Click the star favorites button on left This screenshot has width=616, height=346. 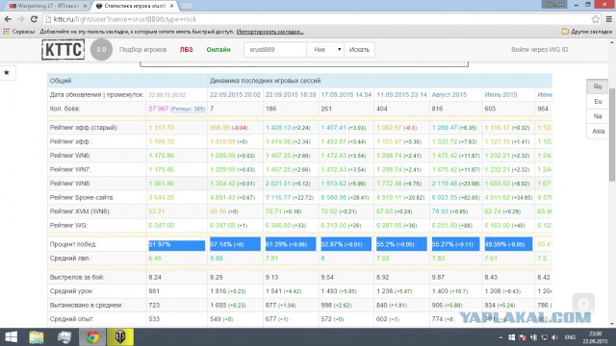tap(7, 73)
